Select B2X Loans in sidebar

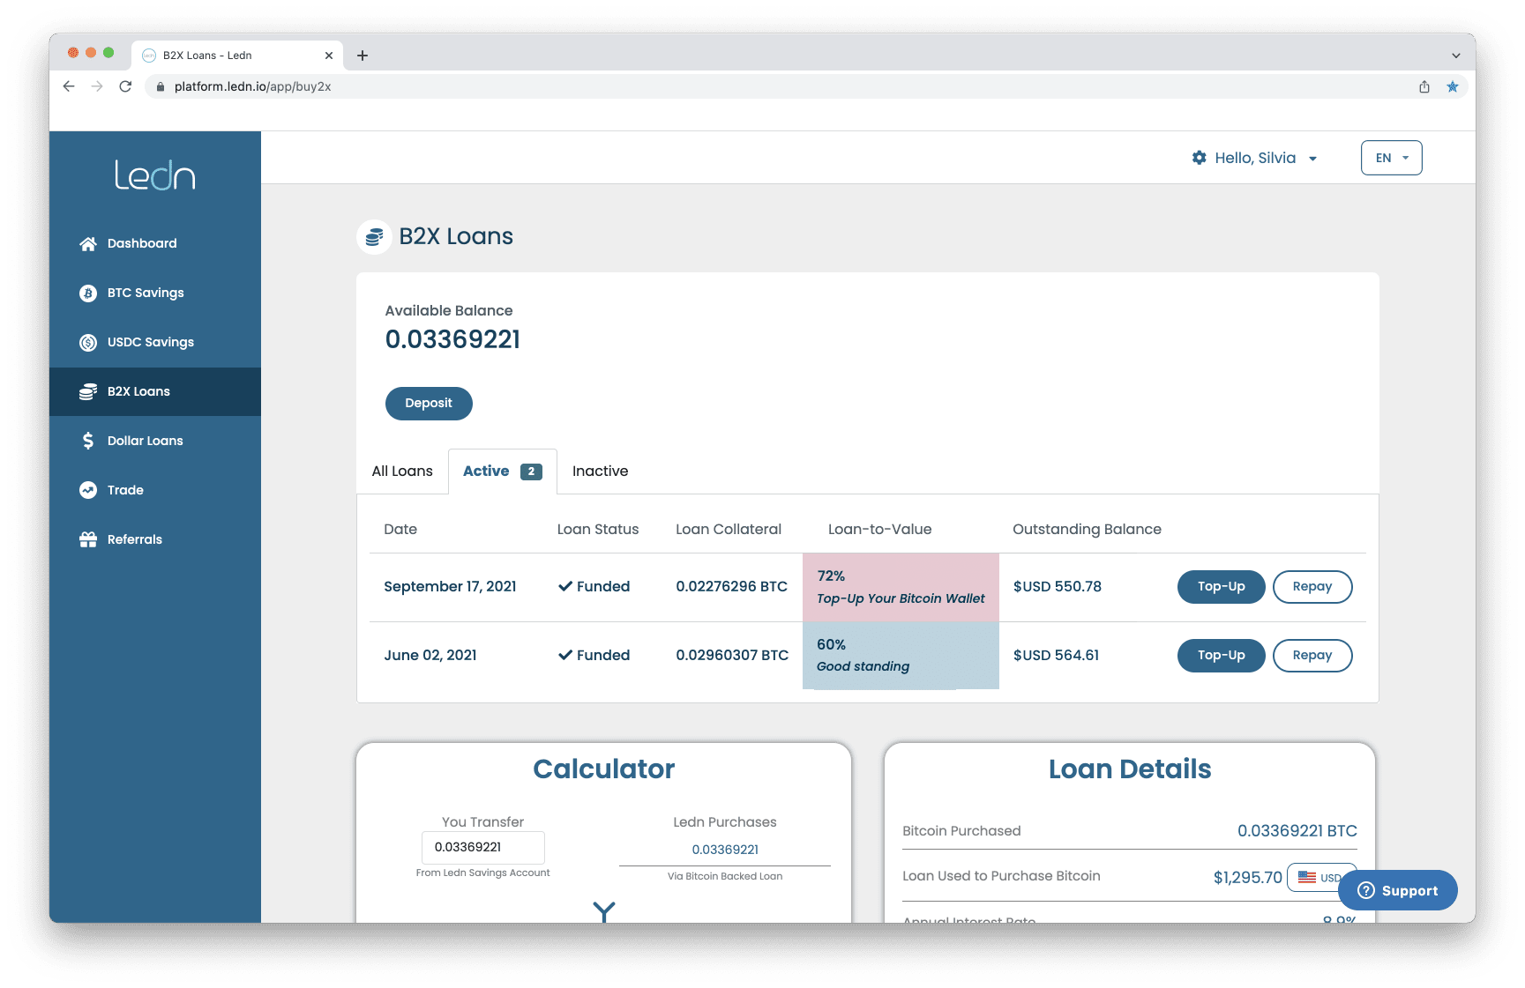[x=155, y=391]
